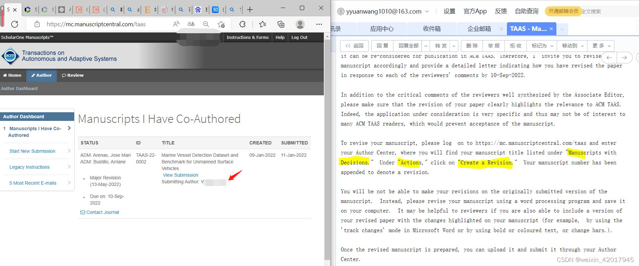Click the site info lock icon
This screenshot has height=266, width=639.
point(37,24)
